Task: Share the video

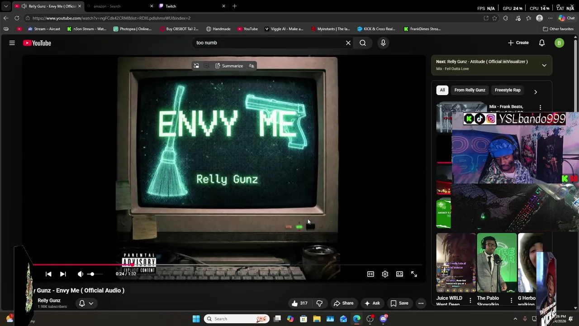Action: coord(343,303)
